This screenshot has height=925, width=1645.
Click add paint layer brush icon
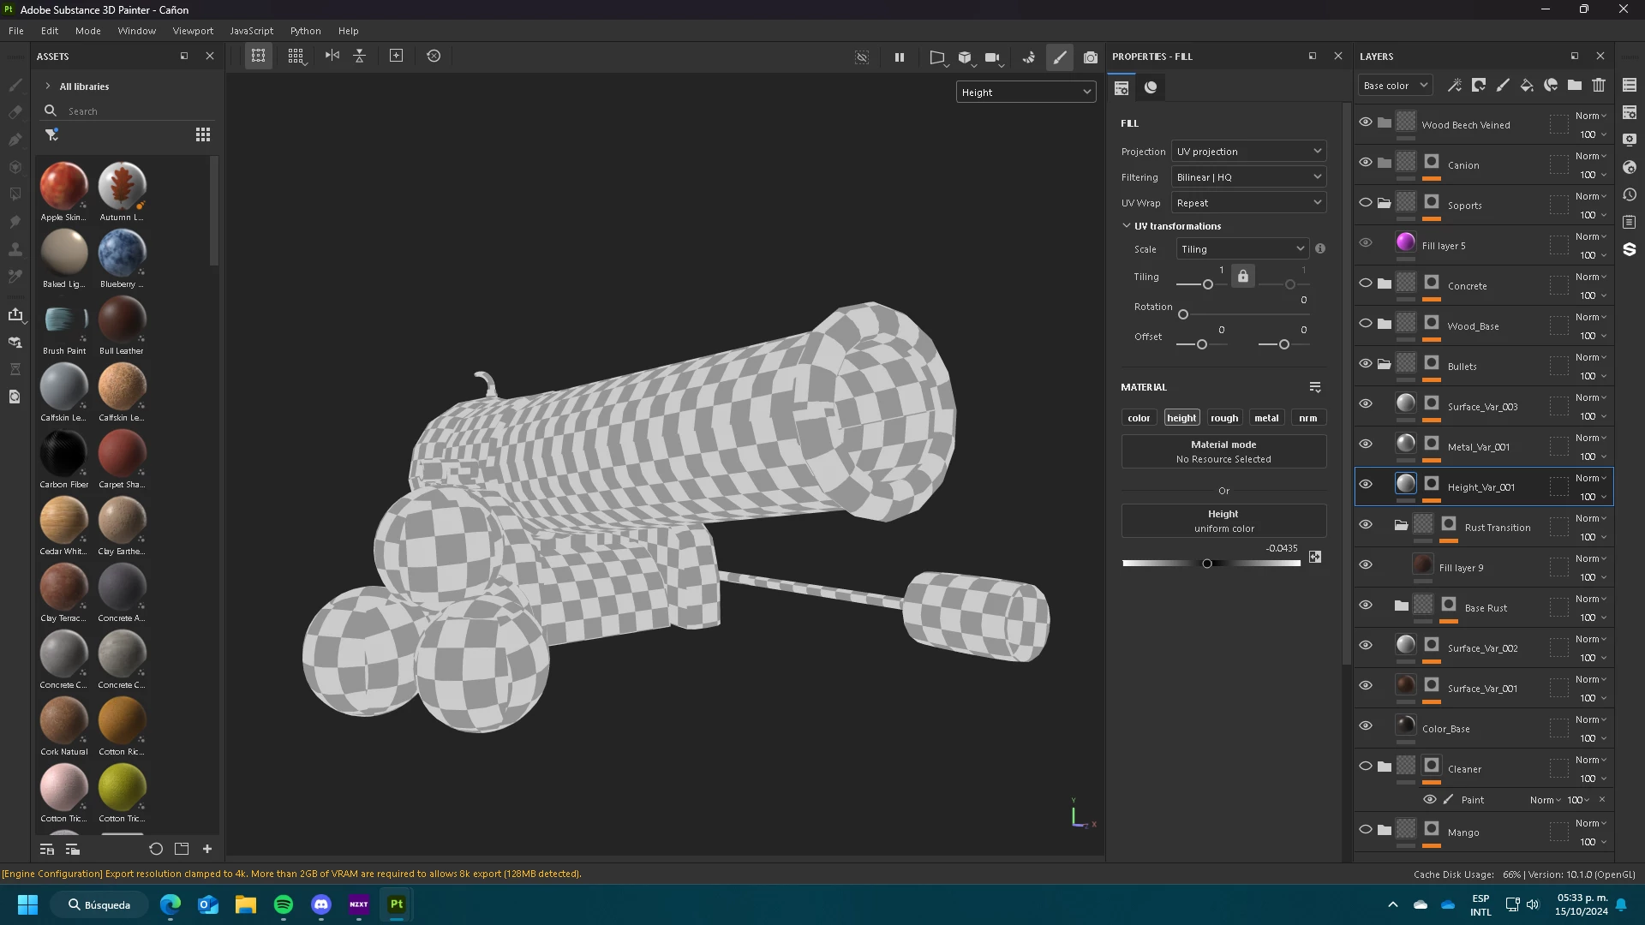[1503, 85]
